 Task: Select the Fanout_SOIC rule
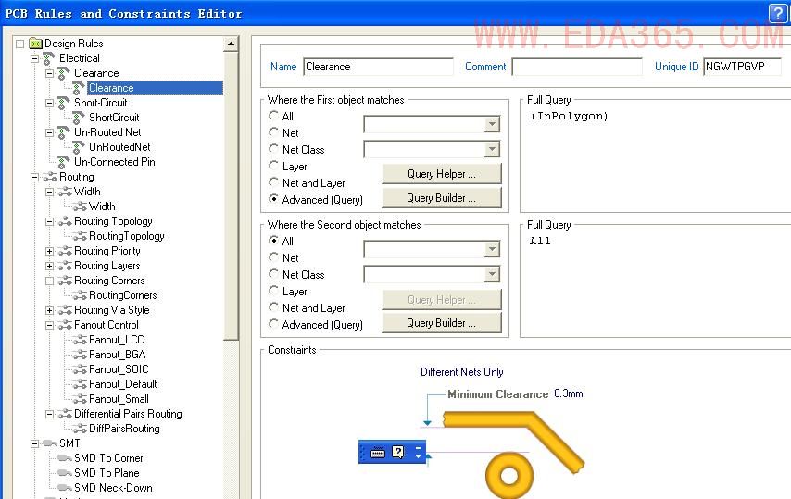[x=119, y=369]
